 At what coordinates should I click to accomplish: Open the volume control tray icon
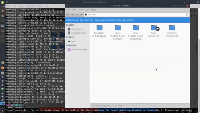2,85
